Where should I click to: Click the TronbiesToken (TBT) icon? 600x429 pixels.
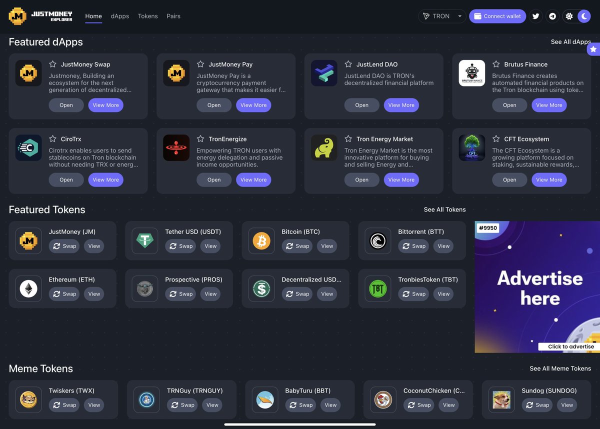(x=378, y=288)
